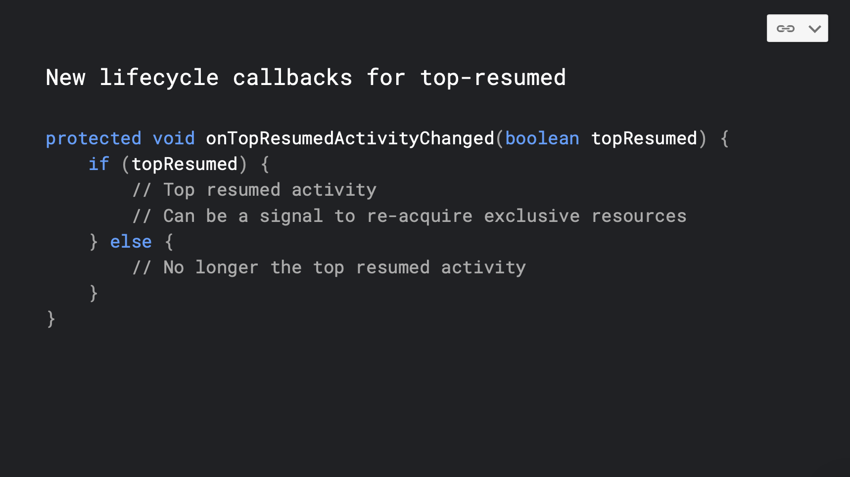Expand the chevron dropdown beside link icon
Image resolution: width=850 pixels, height=477 pixels.
click(x=814, y=29)
